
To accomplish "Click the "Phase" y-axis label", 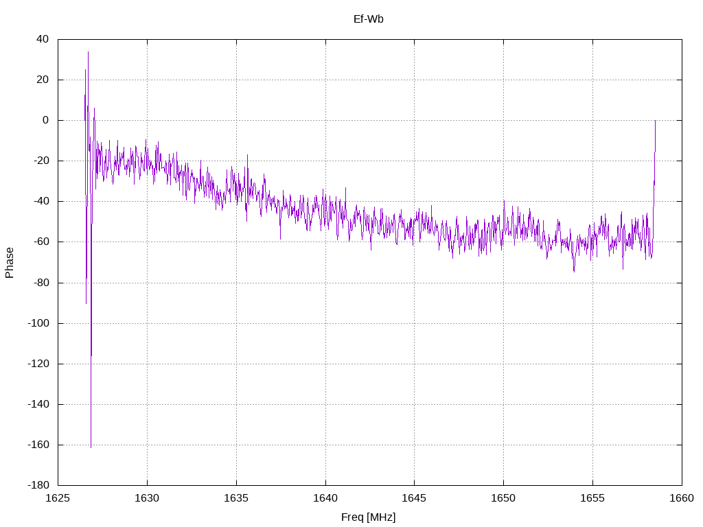I will point(10,263).
